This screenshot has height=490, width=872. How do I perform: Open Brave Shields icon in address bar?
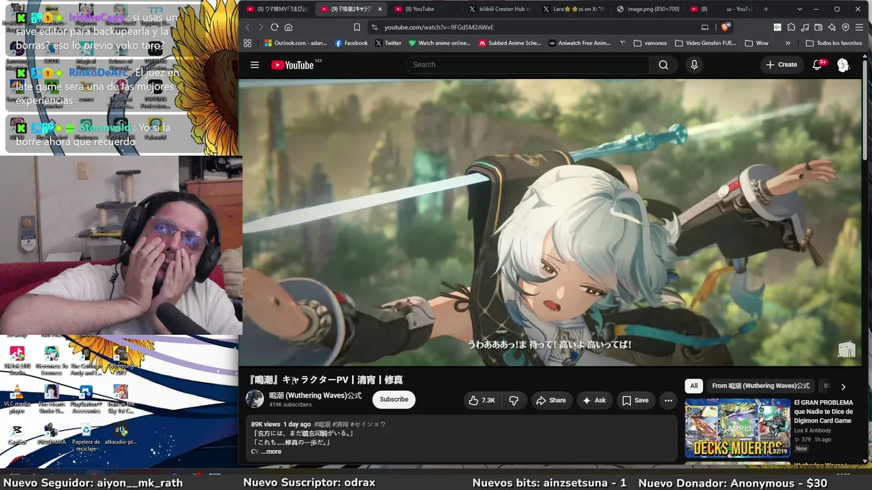725,27
